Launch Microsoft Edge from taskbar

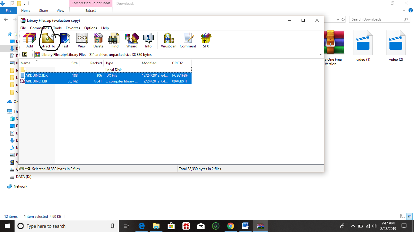click(x=142, y=226)
